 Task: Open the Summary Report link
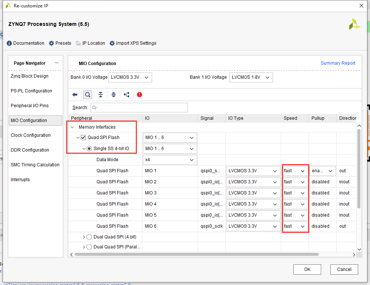[338, 63]
